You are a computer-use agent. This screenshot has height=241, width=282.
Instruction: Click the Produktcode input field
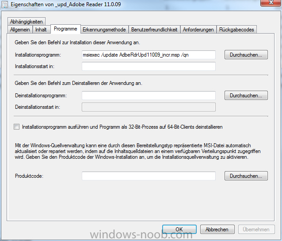pos(149,176)
